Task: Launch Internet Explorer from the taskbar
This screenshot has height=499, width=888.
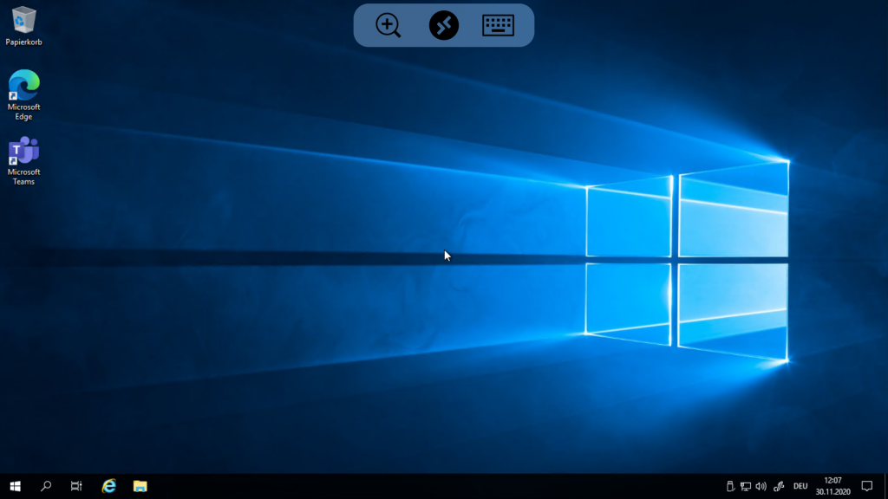Action: tap(108, 486)
